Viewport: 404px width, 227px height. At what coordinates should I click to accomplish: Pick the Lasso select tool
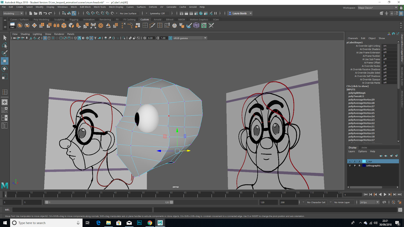pos(5,46)
